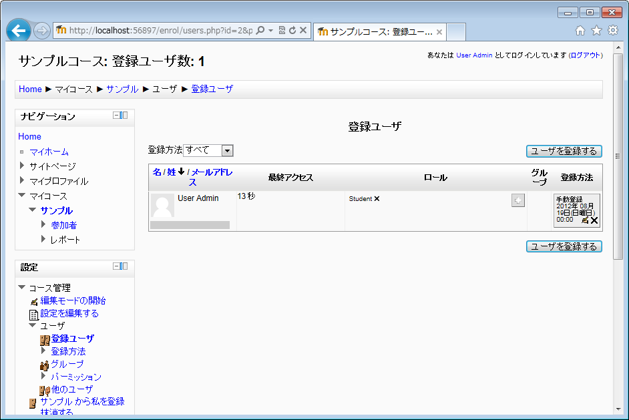Click the ログアウト link
This screenshot has width=629, height=420.
(586, 55)
